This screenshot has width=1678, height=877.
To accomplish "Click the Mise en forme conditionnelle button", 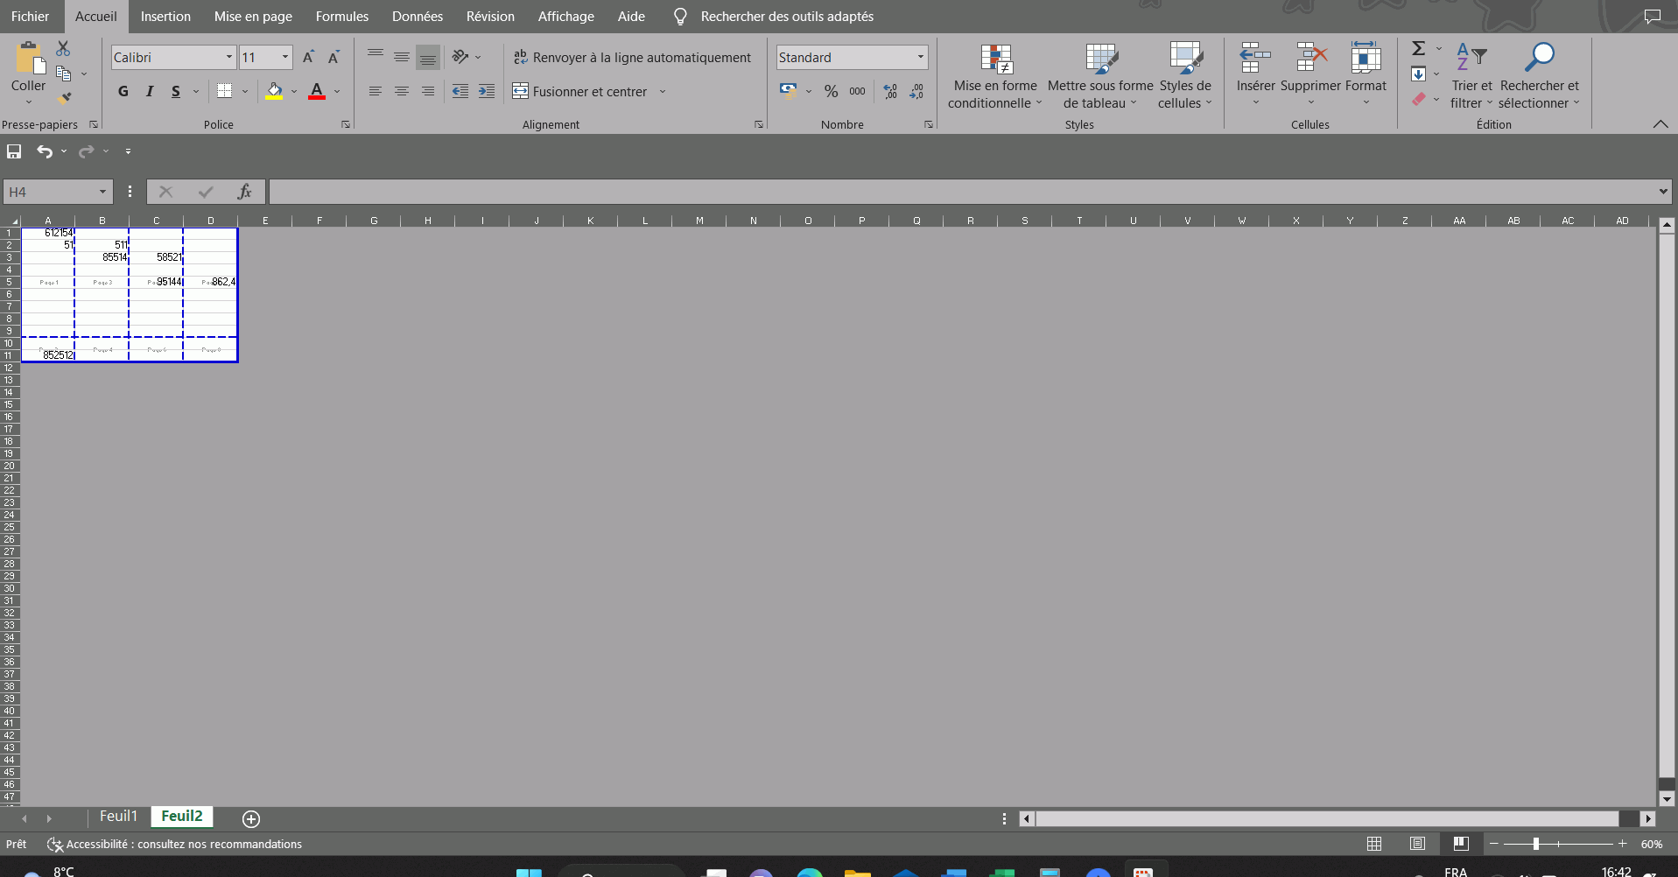I will 995,77.
